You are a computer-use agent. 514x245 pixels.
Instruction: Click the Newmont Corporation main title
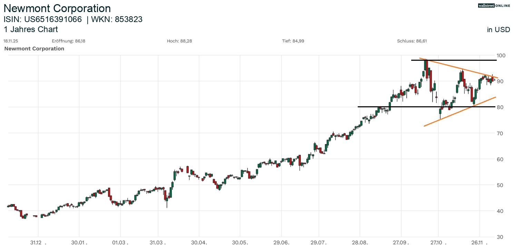(x=57, y=8)
